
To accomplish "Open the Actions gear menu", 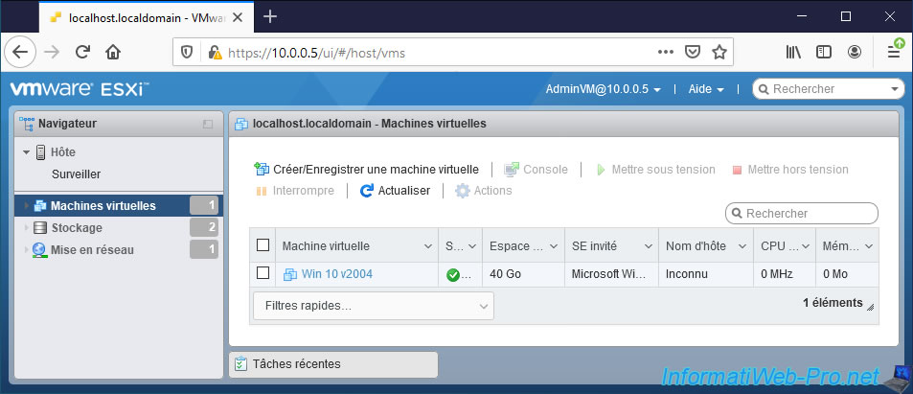I will [483, 191].
